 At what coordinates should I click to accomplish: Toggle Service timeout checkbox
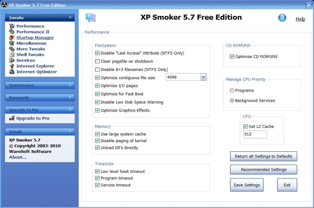coord(97,185)
